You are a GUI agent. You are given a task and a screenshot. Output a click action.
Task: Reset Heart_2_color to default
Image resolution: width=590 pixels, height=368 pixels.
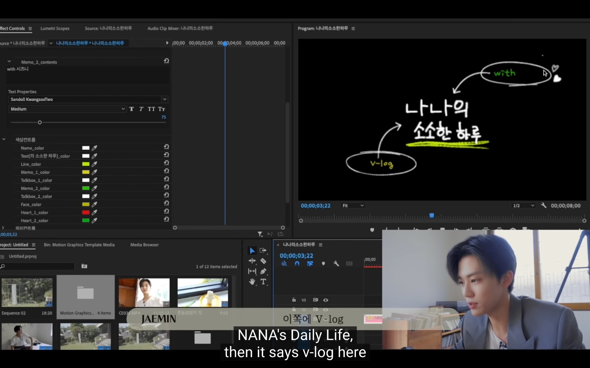point(166,219)
